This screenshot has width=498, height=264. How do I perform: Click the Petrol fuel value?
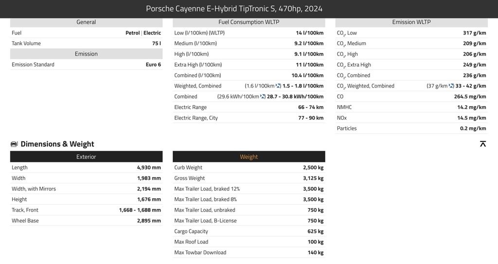click(132, 33)
